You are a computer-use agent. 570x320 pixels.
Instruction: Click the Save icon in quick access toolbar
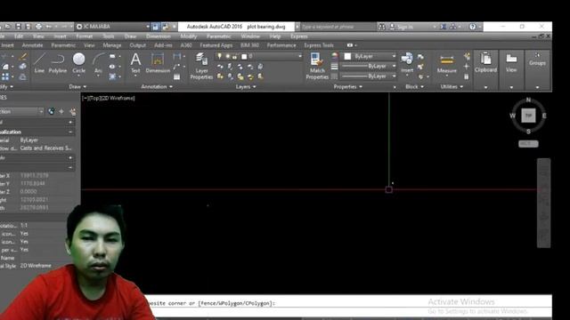[x=18, y=27]
